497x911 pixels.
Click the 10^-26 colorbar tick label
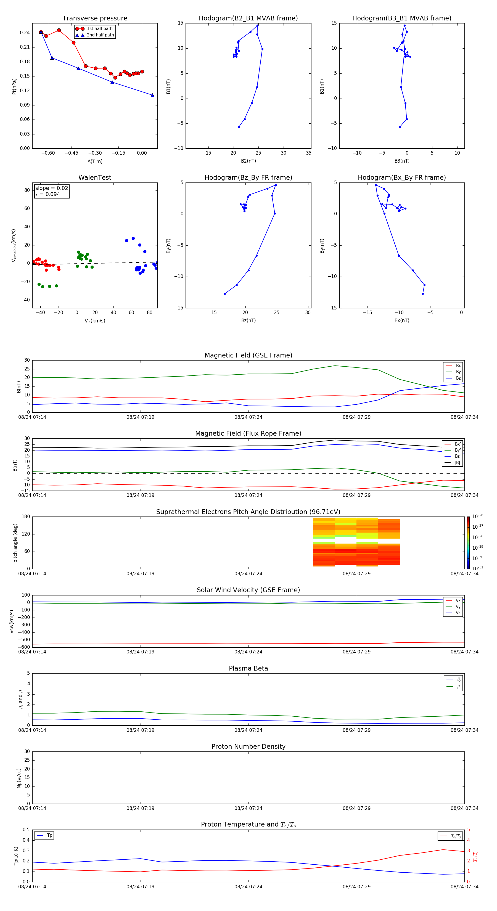click(x=478, y=516)
